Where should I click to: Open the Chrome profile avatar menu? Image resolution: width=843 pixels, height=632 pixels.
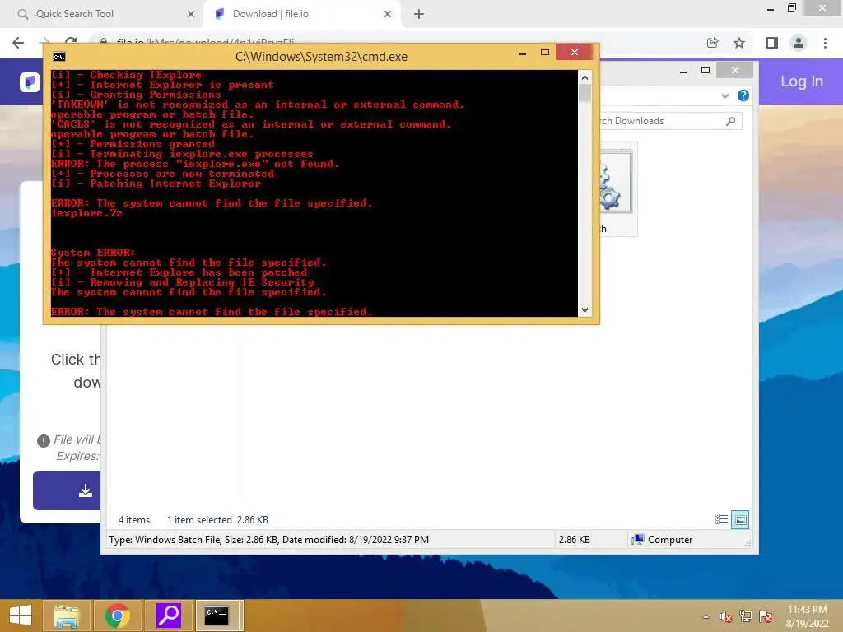click(799, 43)
